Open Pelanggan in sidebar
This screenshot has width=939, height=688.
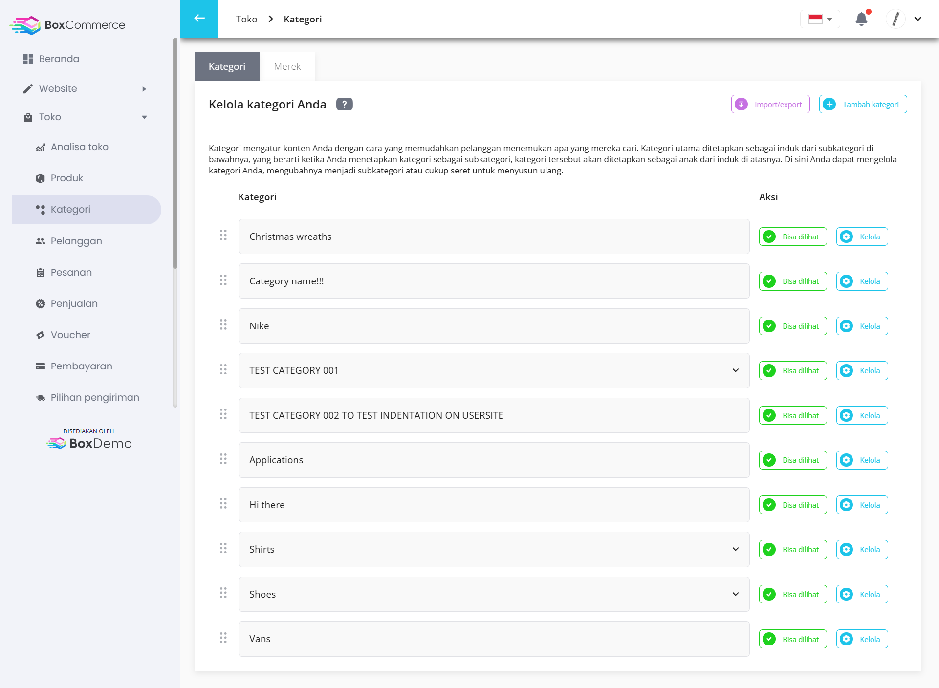click(x=86, y=241)
